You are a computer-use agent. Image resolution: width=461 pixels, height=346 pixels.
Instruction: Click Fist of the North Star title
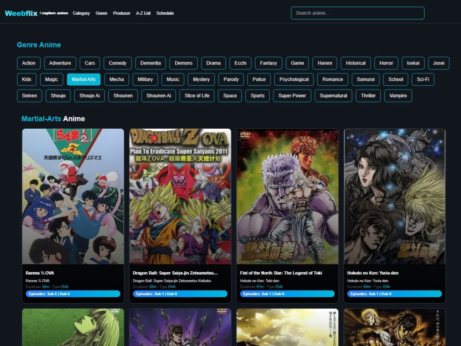pos(281,273)
